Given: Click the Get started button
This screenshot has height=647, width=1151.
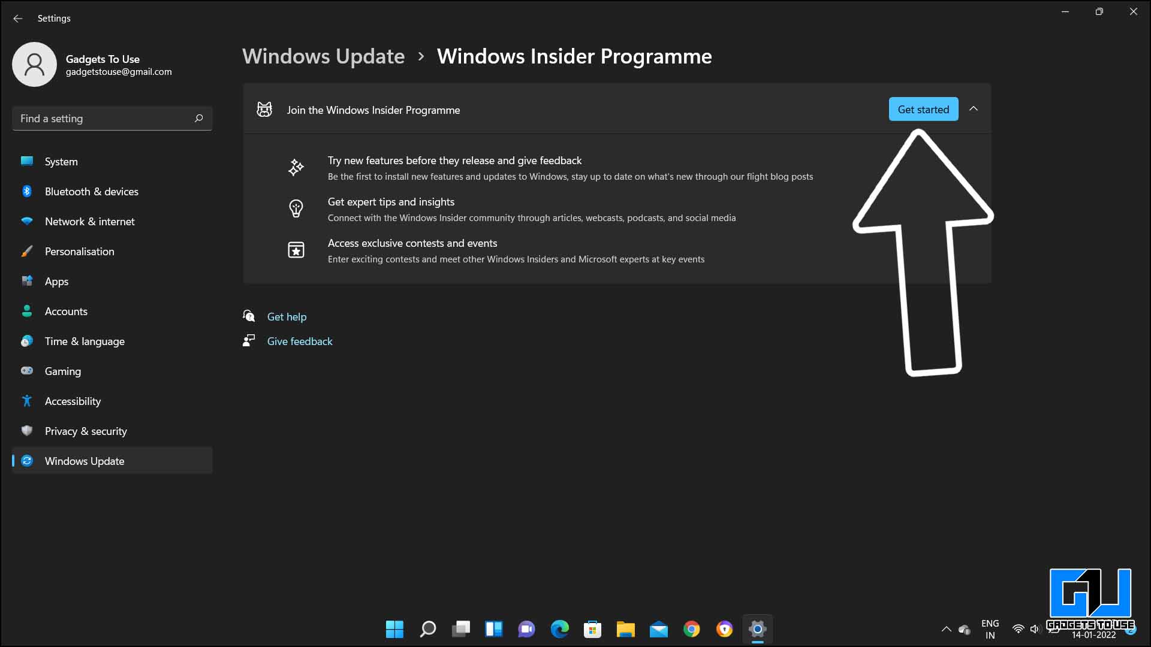Looking at the screenshot, I should pyautogui.click(x=923, y=109).
